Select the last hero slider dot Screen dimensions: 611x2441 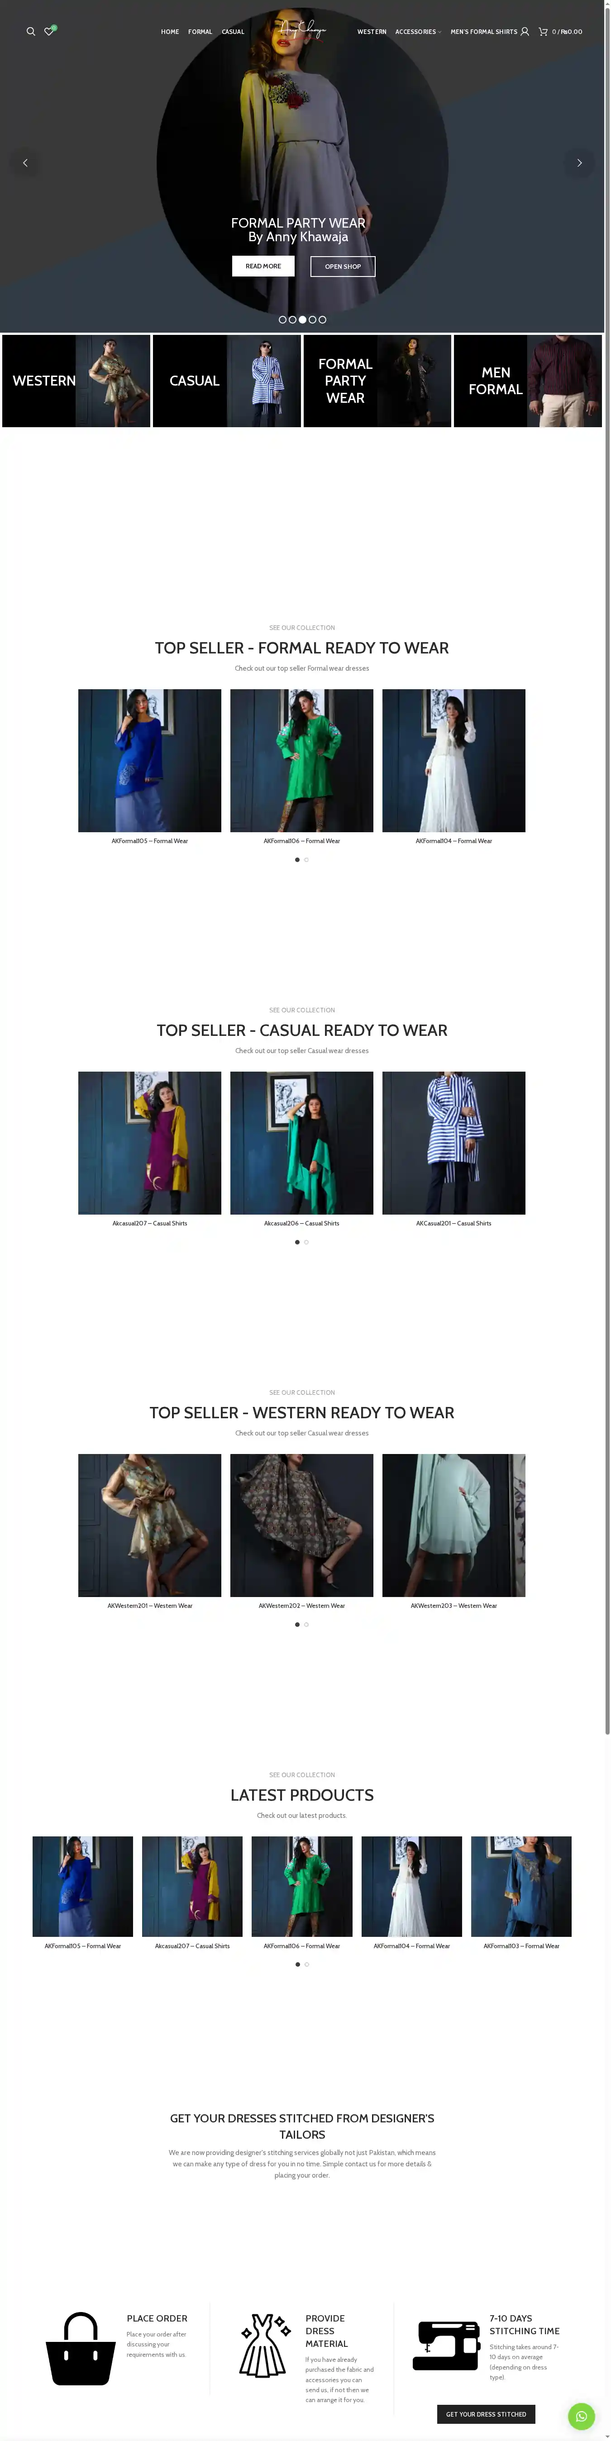click(322, 319)
